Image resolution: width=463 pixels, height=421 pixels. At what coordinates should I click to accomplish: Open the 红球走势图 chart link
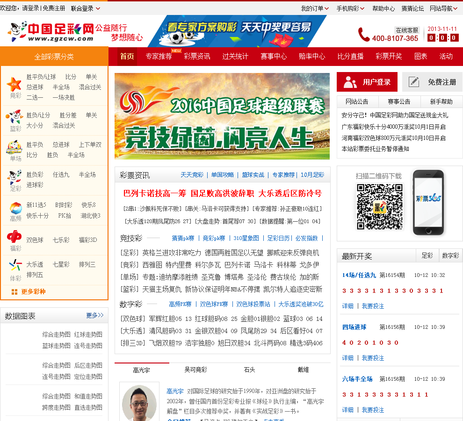pos(88,334)
